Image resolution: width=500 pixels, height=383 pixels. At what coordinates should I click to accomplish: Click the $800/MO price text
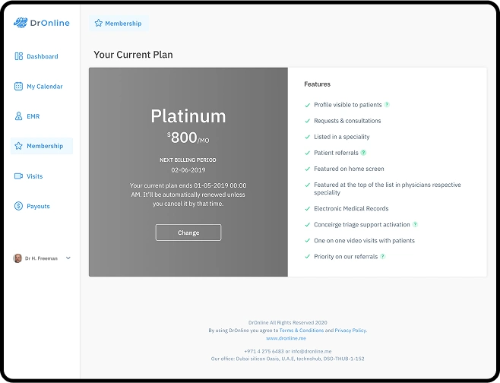pyautogui.click(x=188, y=138)
